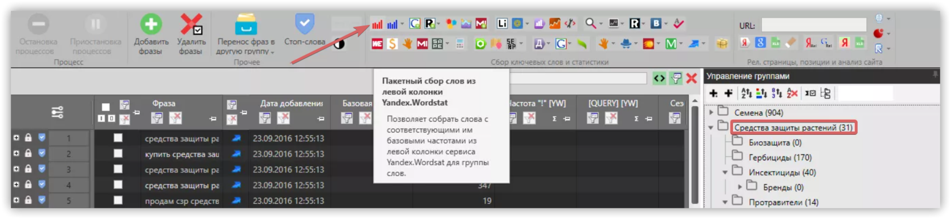Click the sort groups alphabetically A-Z icon

point(746,93)
